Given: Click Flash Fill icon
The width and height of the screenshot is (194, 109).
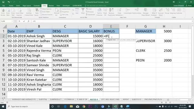Looking at the screenshot, I should click(105, 12).
